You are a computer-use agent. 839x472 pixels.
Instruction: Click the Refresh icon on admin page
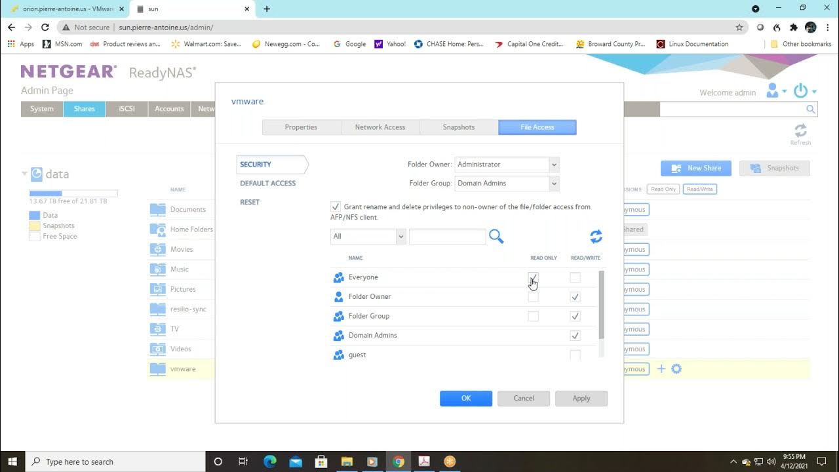[x=800, y=130]
